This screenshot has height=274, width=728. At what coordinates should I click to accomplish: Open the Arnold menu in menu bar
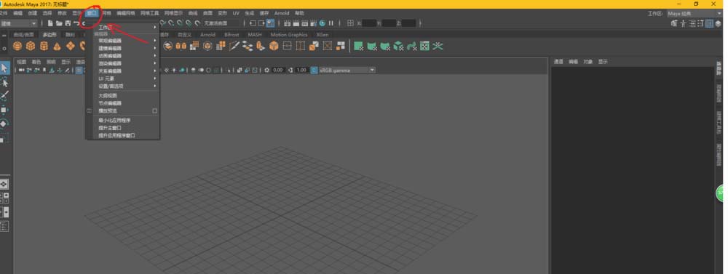click(281, 13)
